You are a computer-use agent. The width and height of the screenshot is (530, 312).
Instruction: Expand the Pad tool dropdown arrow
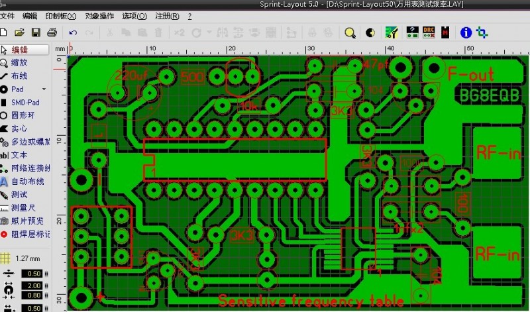[x=44, y=89]
